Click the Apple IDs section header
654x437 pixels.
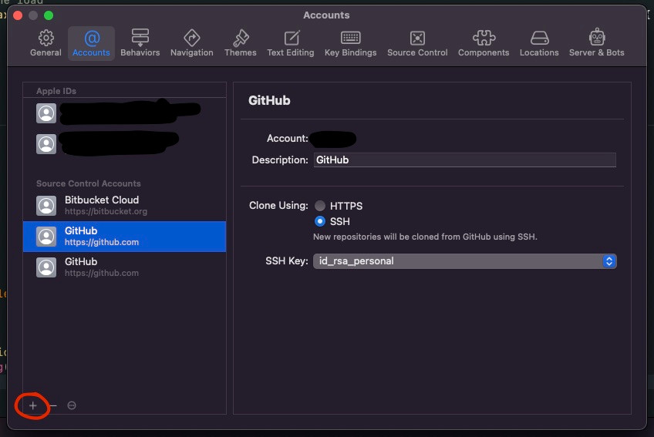coord(56,91)
